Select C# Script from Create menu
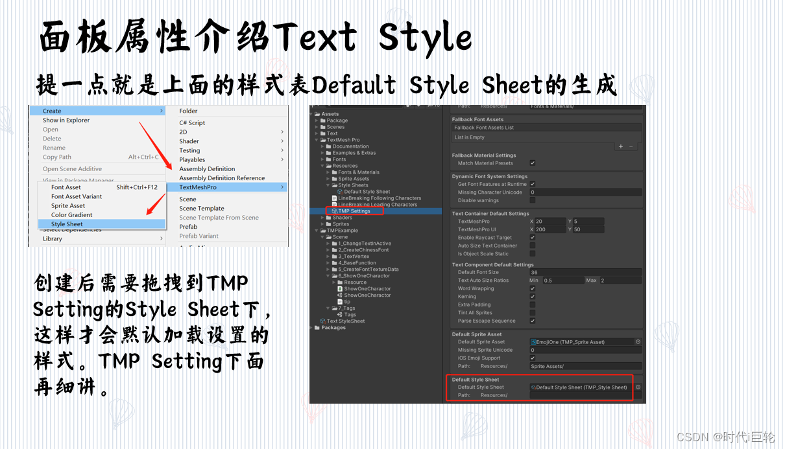 (192, 122)
